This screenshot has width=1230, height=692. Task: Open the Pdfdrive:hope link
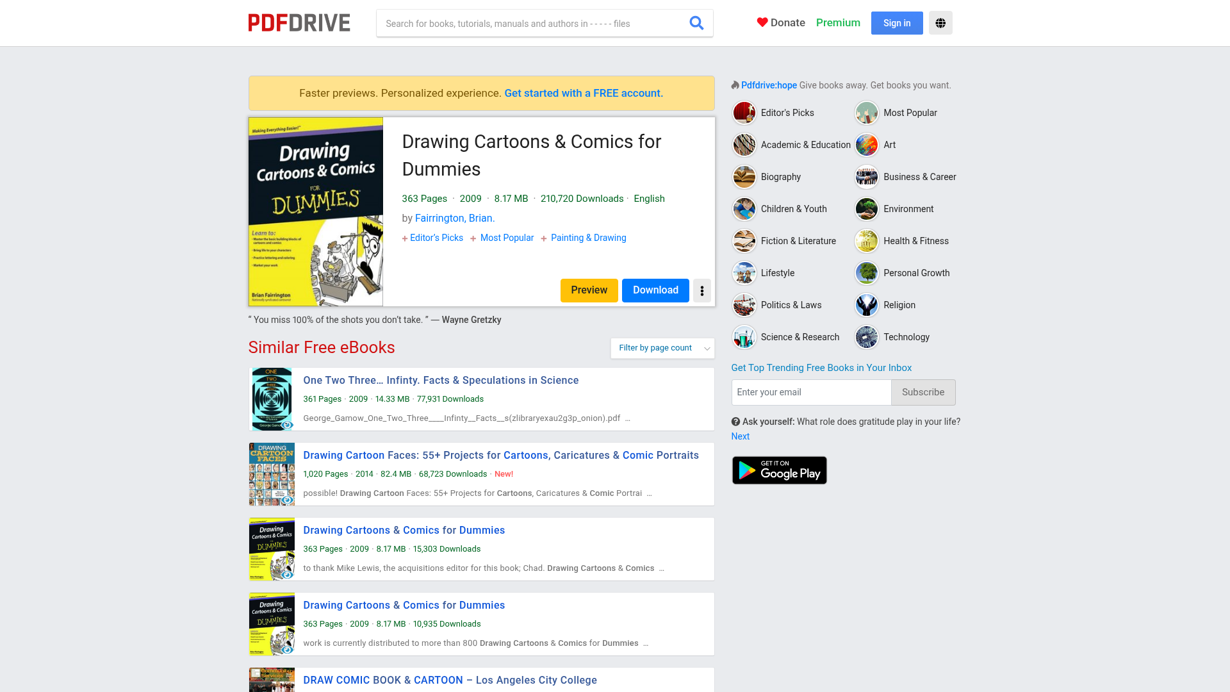pos(769,85)
